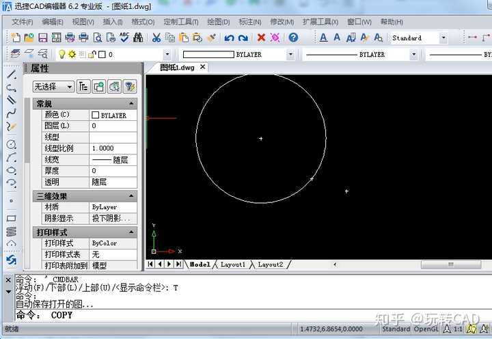Close the 图纸1.dwg document tab

click(203, 67)
